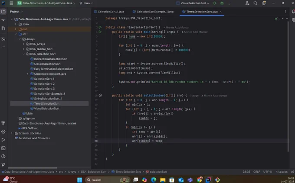This screenshot has height=183, width=295.
Task: Open the Problems tool window
Action: [x=3, y=156]
